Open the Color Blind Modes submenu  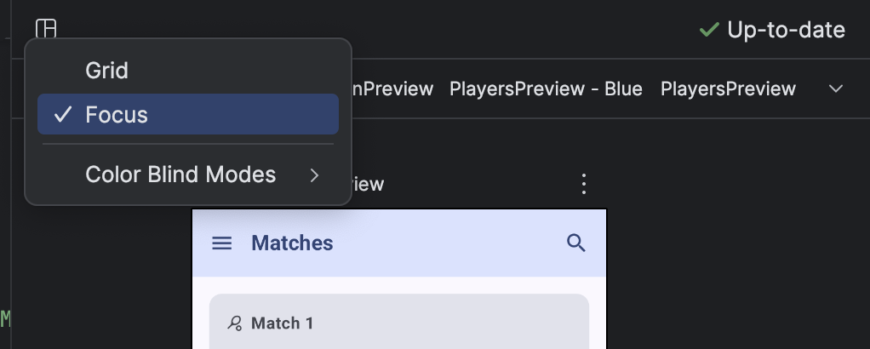click(180, 174)
